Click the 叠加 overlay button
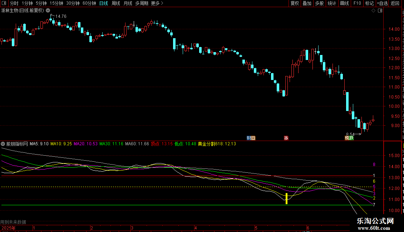The image size is (404, 232). tap(307, 3)
